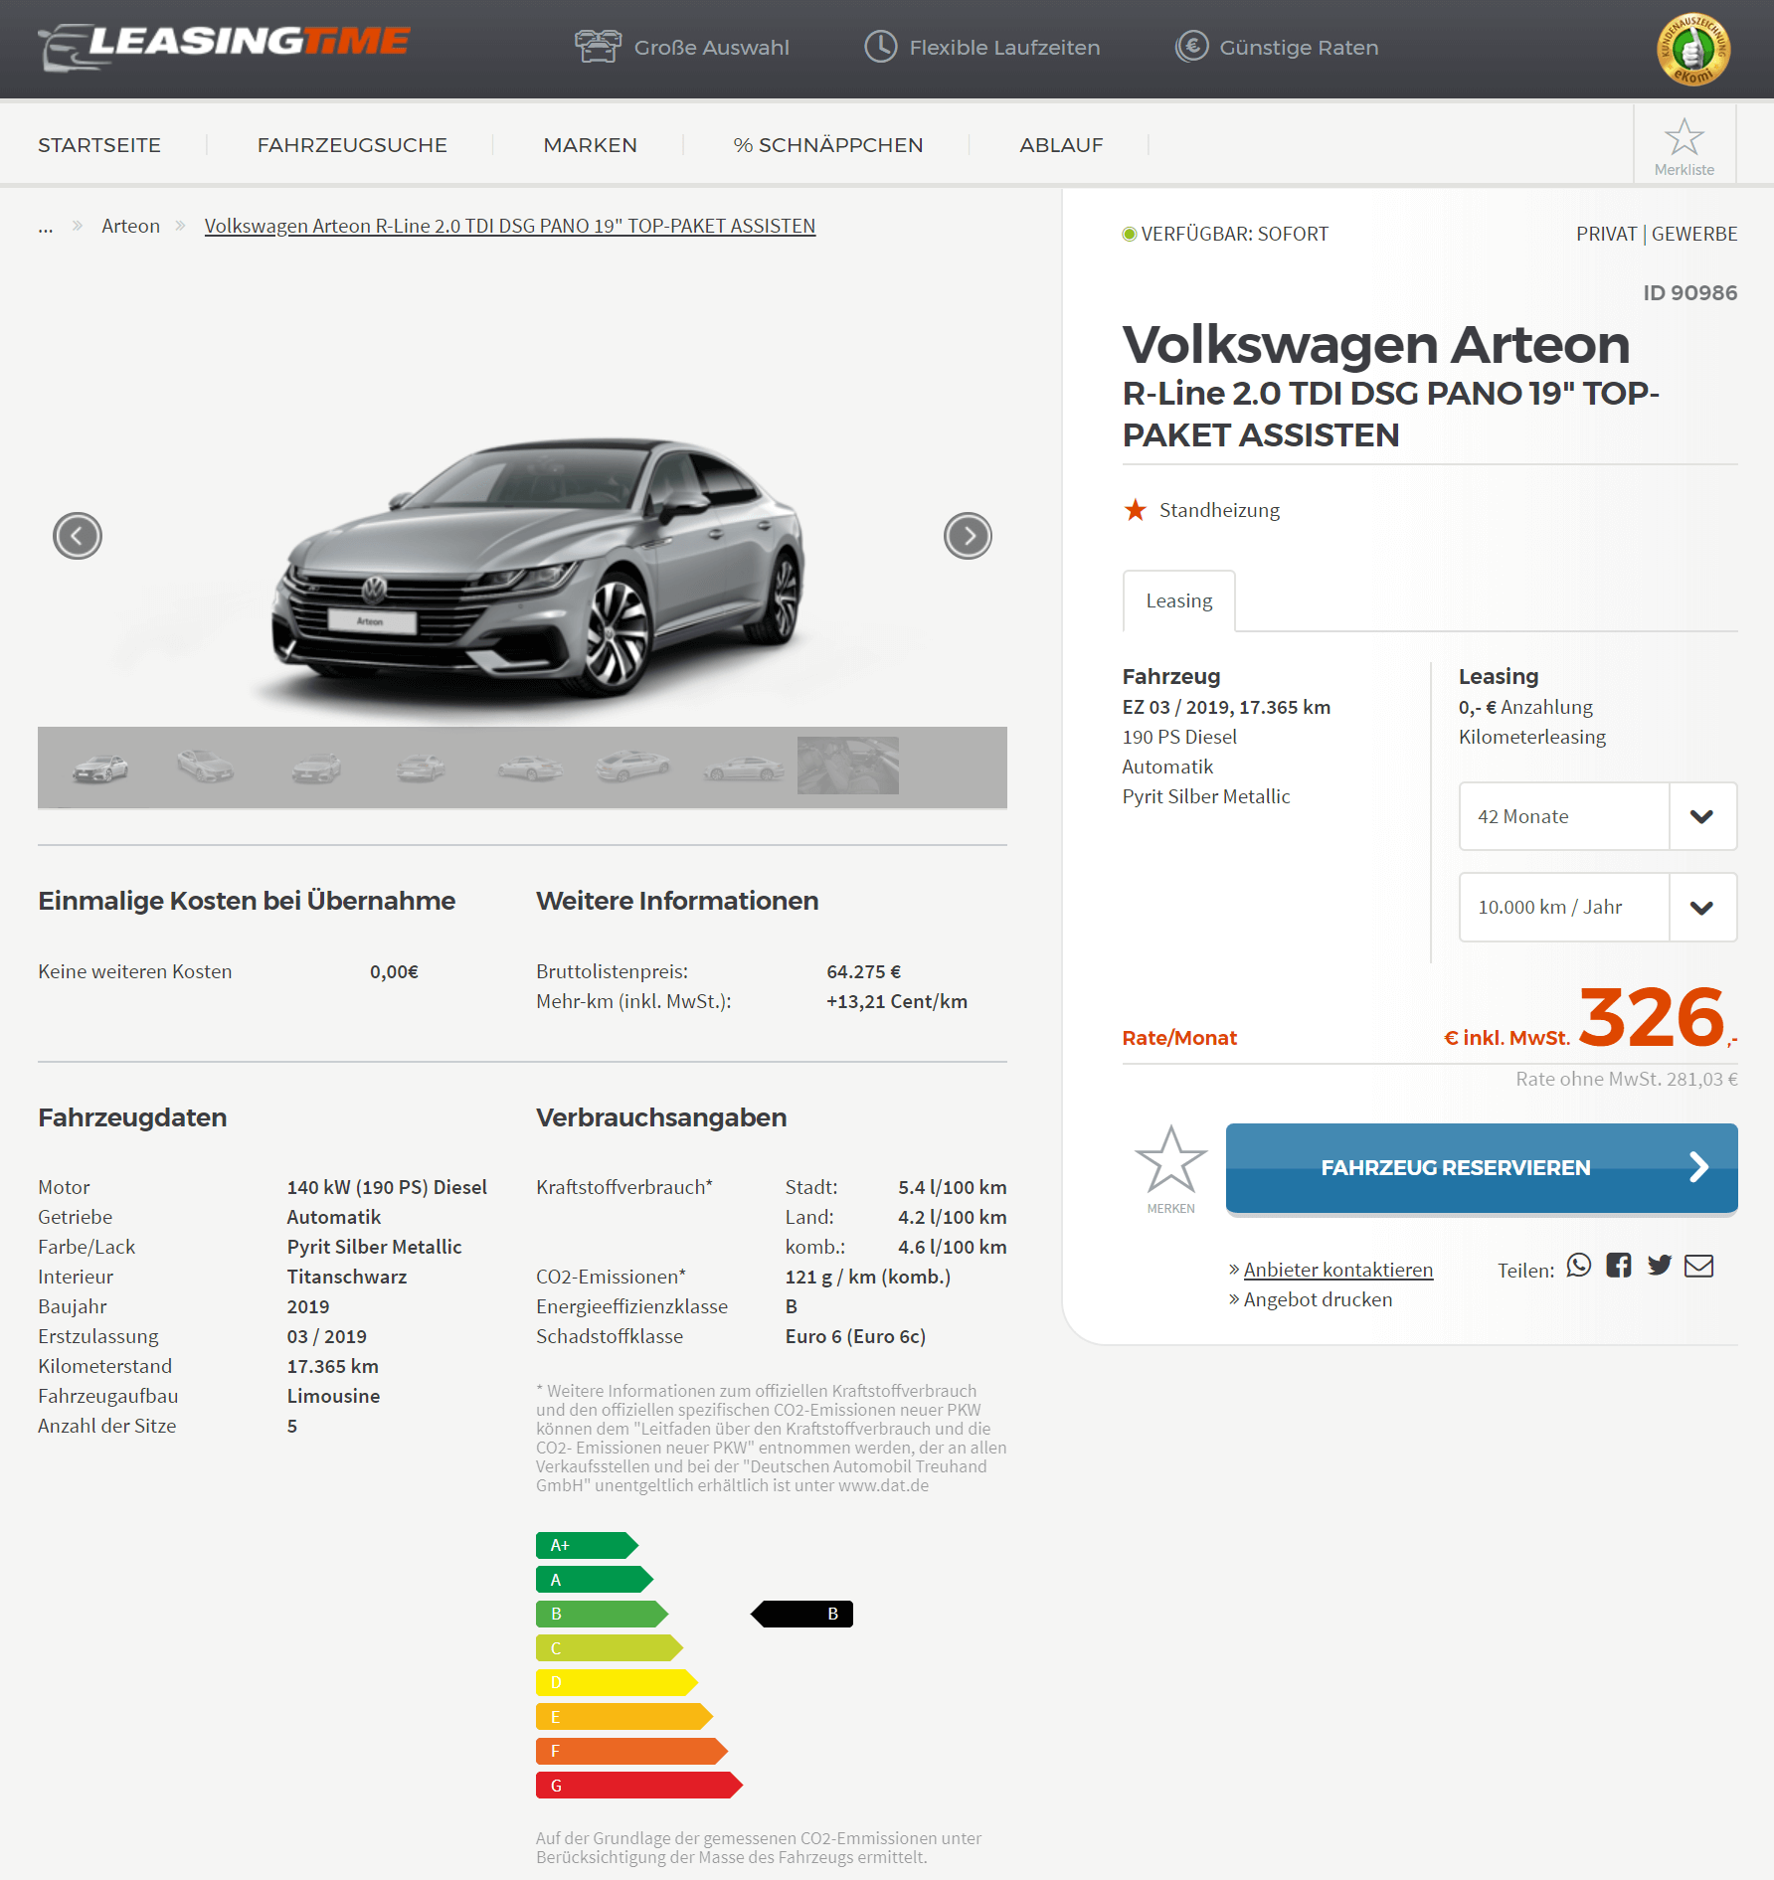Click the yellow D efficiency bar
This screenshot has width=1774, height=1880.
point(617,1682)
